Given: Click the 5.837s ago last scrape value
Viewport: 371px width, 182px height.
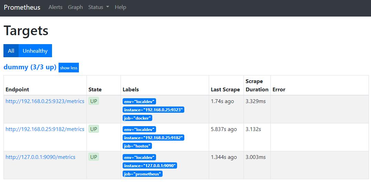Looking at the screenshot, I should pyautogui.click(x=224, y=129).
